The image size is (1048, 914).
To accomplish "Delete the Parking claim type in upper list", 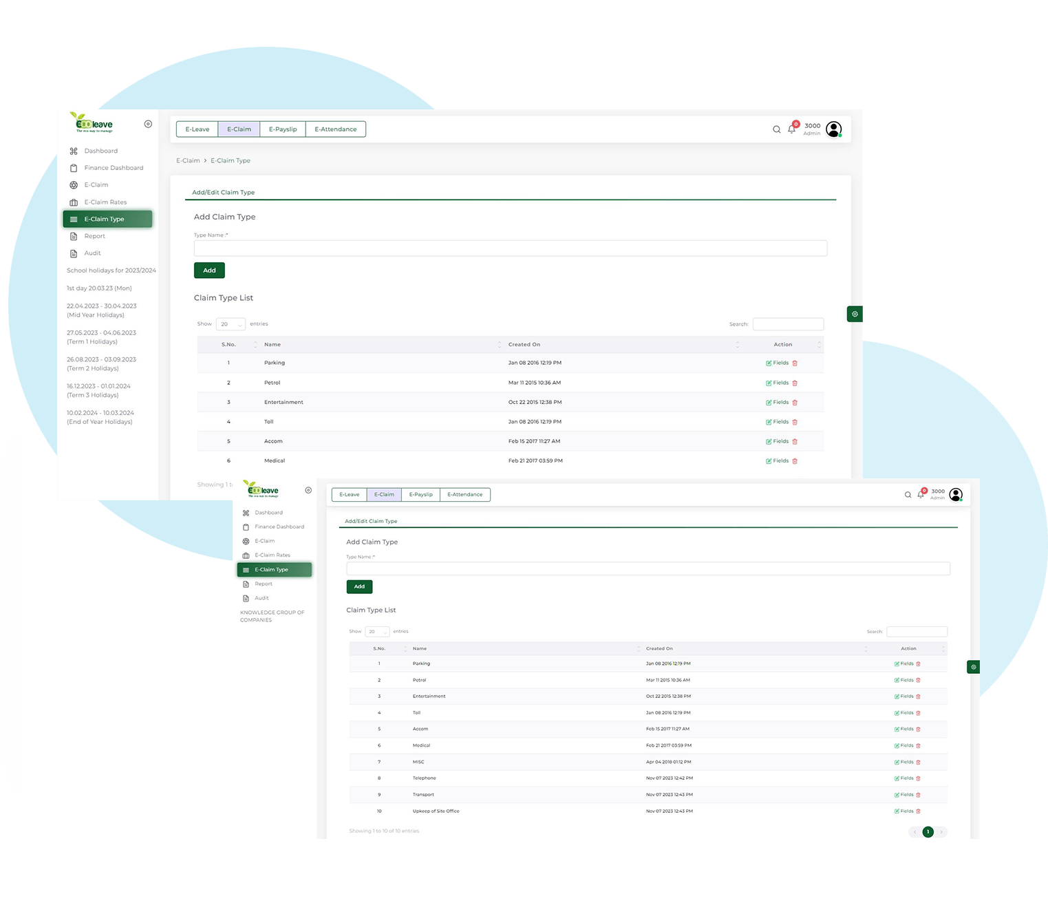I will pos(795,363).
